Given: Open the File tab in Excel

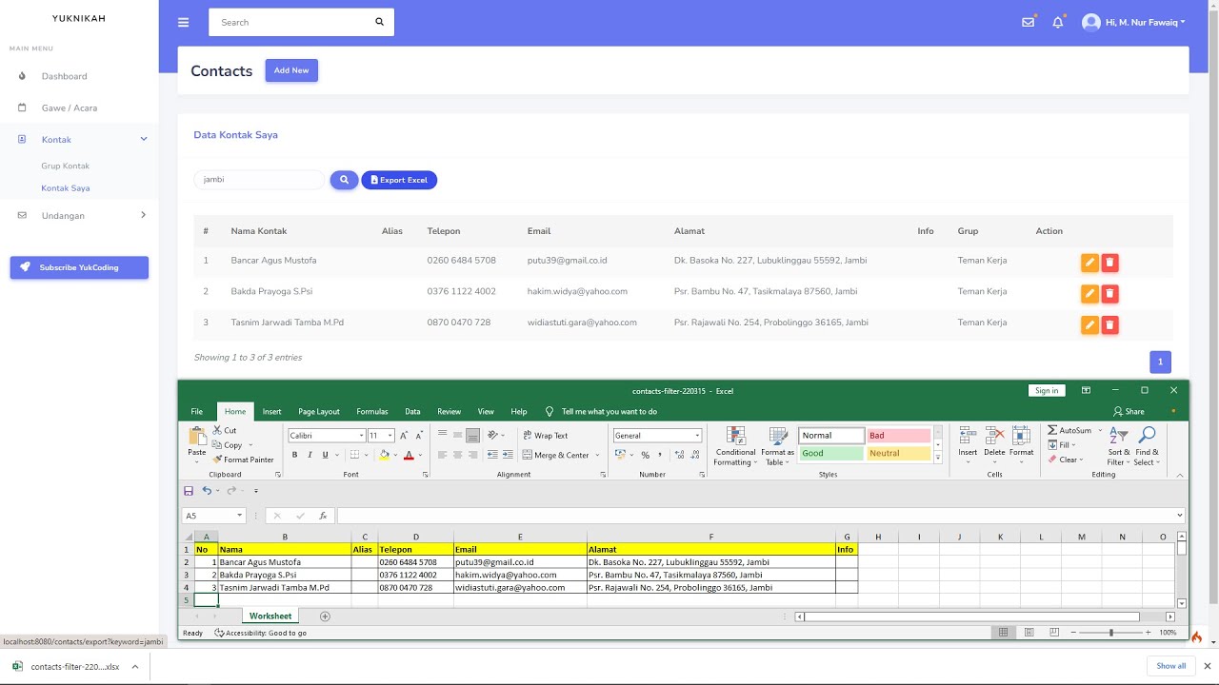Looking at the screenshot, I should coord(196,412).
